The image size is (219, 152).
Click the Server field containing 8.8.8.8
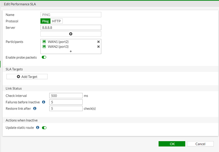click(70, 27)
